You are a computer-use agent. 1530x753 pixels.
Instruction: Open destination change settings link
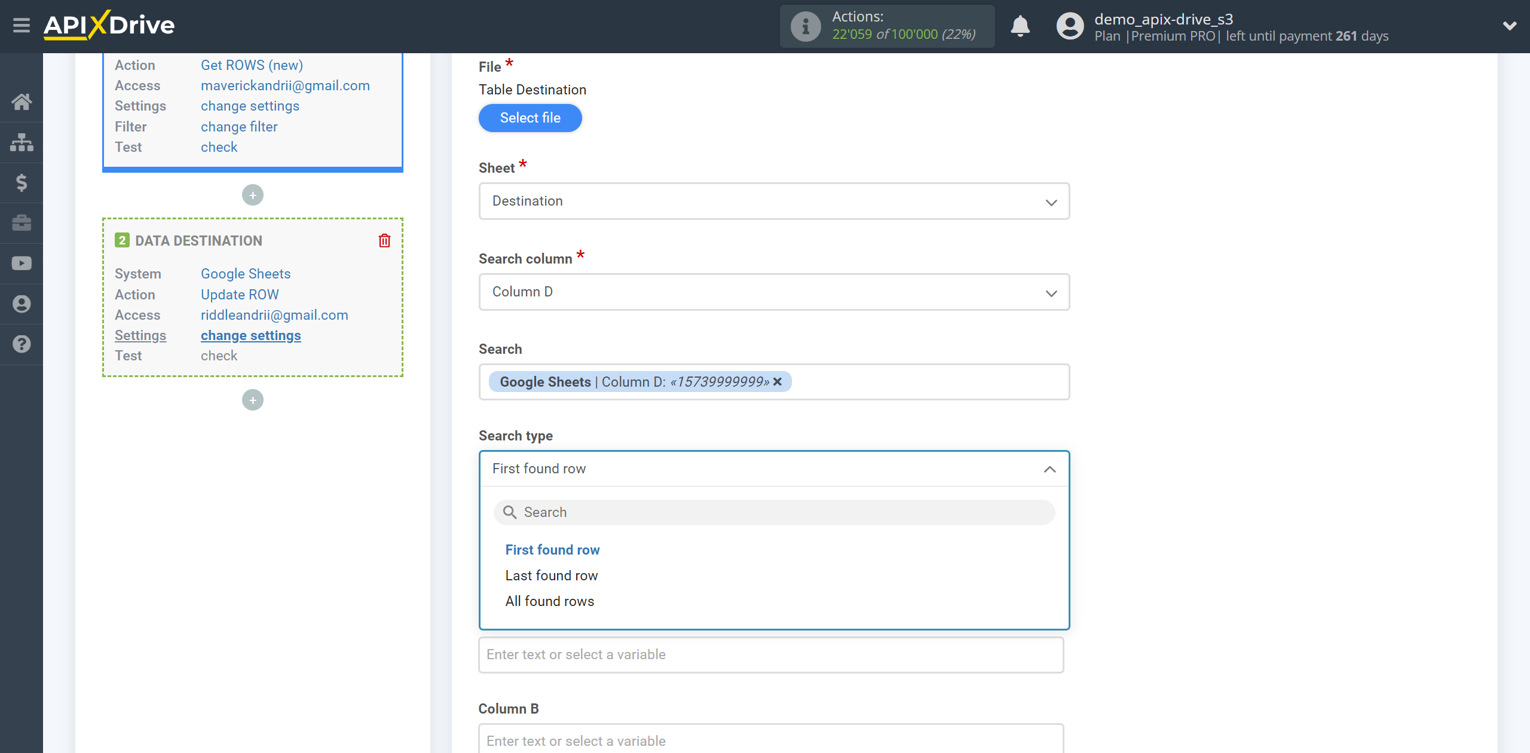(x=250, y=335)
